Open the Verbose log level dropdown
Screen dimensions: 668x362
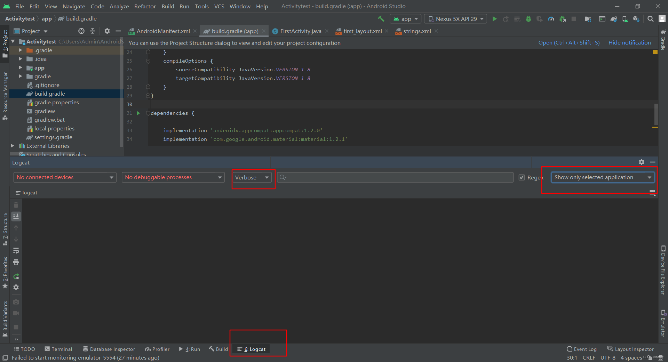point(252,177)
